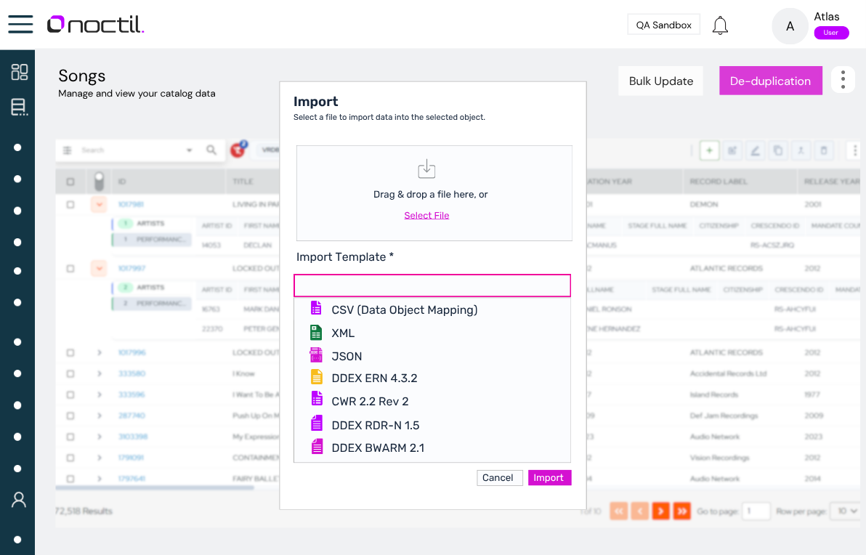Cancel the Import dialog
866x555 pixels.
click(x=499, y=478)
